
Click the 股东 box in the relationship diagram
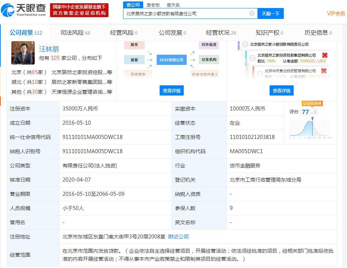click(x=134, y=45)
